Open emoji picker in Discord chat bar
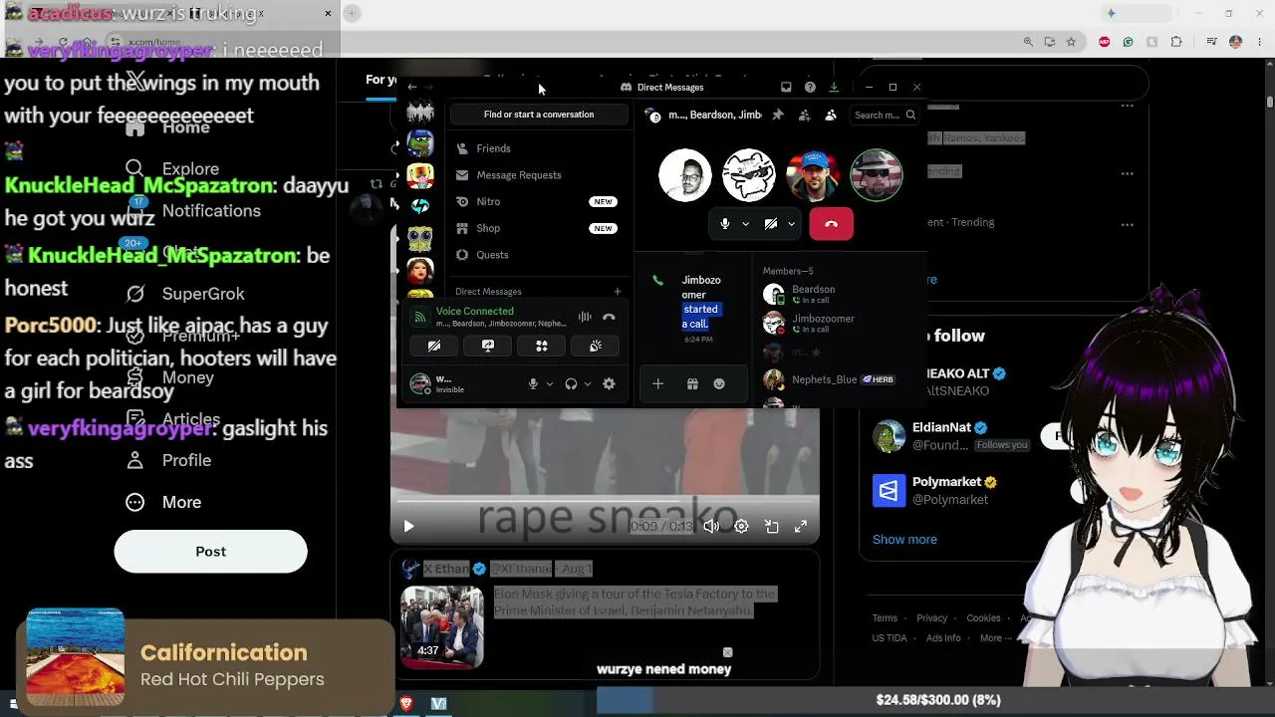Screen dimensions: 1275x717 [x=719, y=383]
